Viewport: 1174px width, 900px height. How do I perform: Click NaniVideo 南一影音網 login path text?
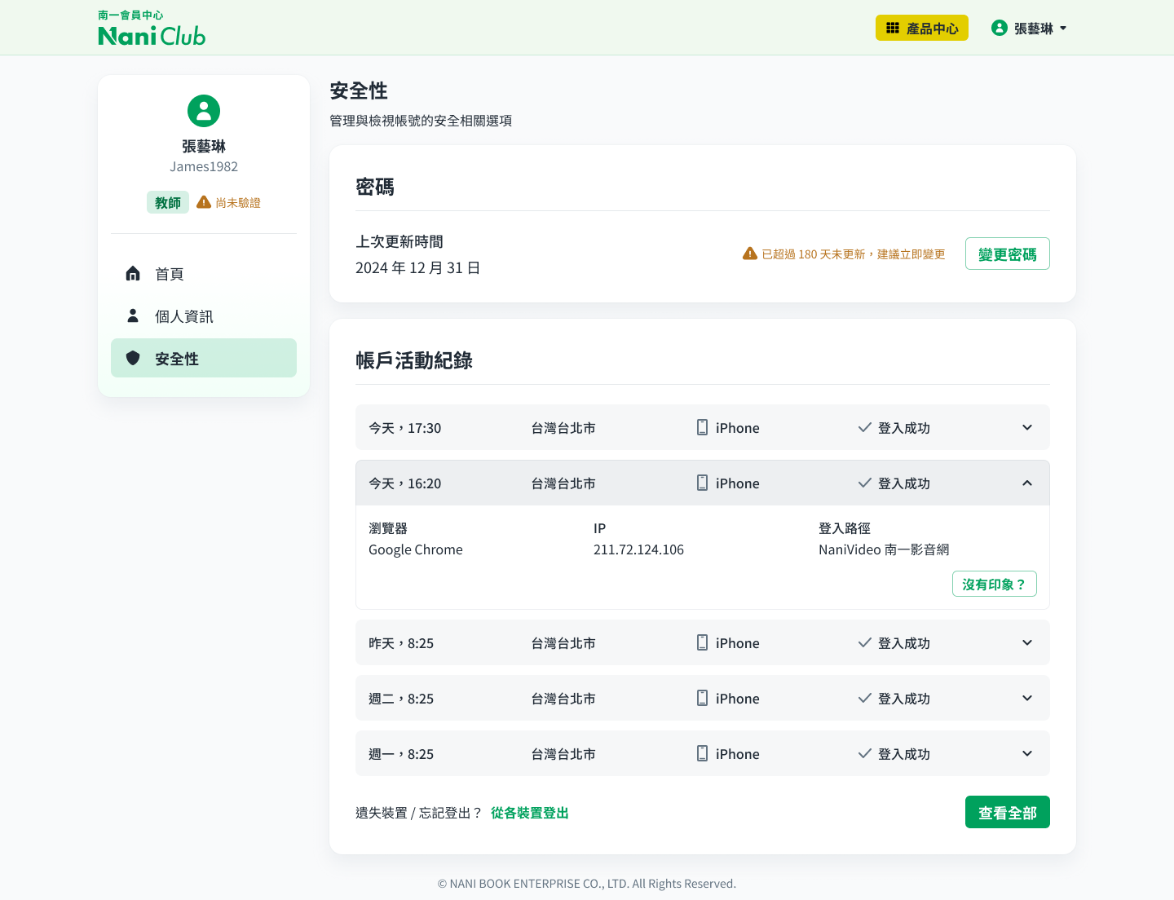[x=884, y=549]
